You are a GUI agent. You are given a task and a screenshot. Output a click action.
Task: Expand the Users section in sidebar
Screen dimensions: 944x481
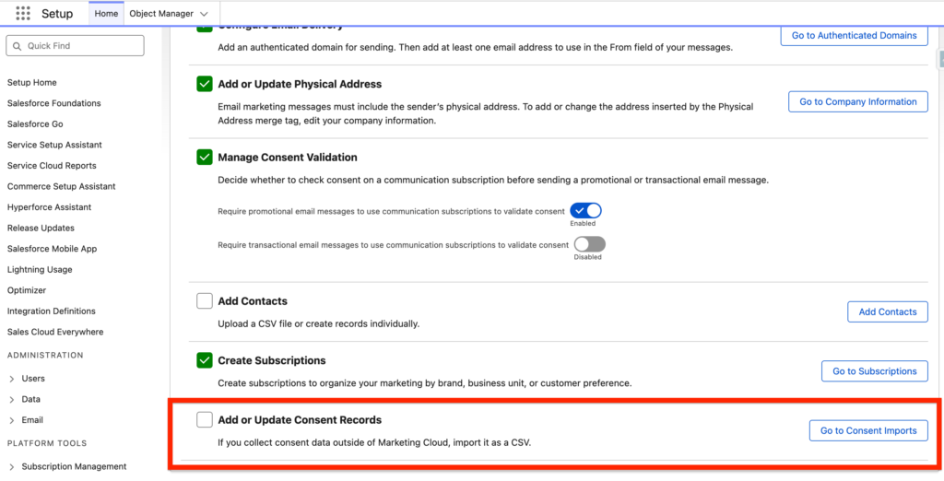12,379
